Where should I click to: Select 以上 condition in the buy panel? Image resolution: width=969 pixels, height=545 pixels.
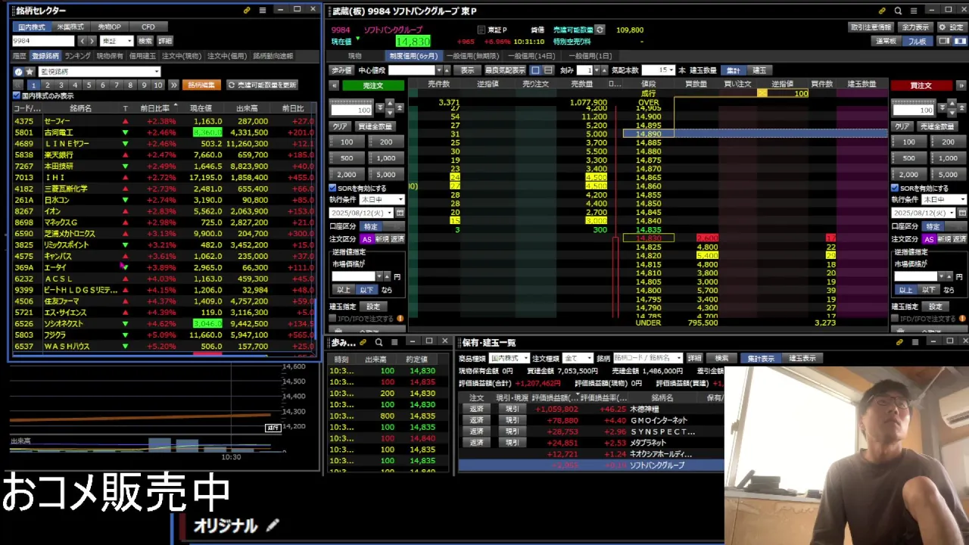(905, 289)
